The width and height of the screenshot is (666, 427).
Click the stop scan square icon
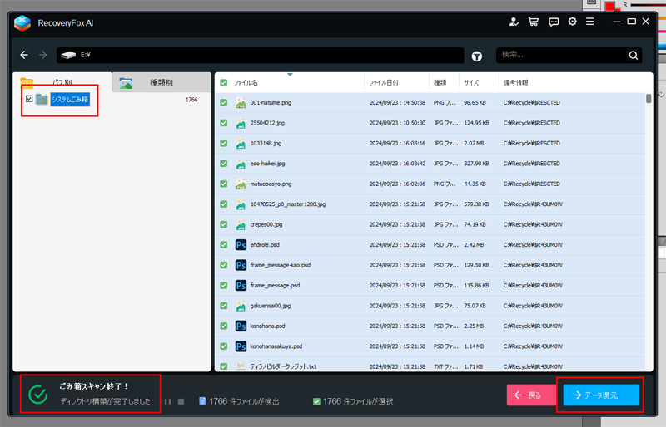click(x=181, y=401)
